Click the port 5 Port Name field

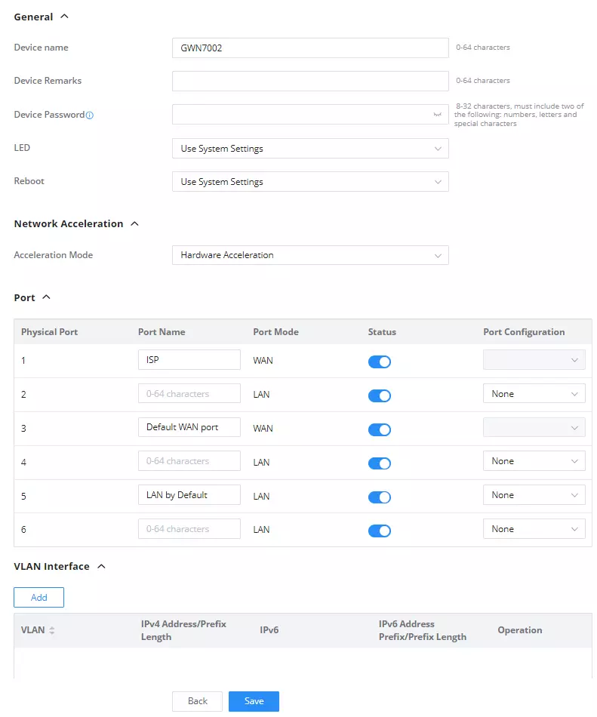(x=189, y=495)
